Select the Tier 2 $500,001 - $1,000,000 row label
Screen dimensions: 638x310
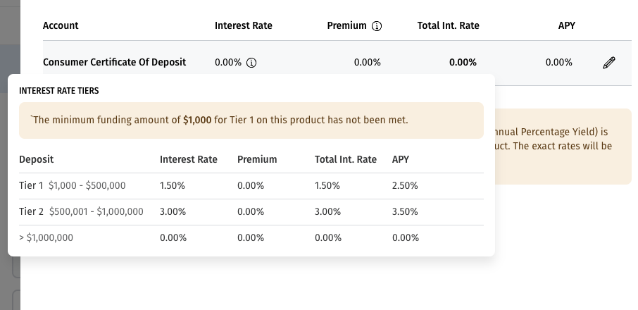[81, 211]
